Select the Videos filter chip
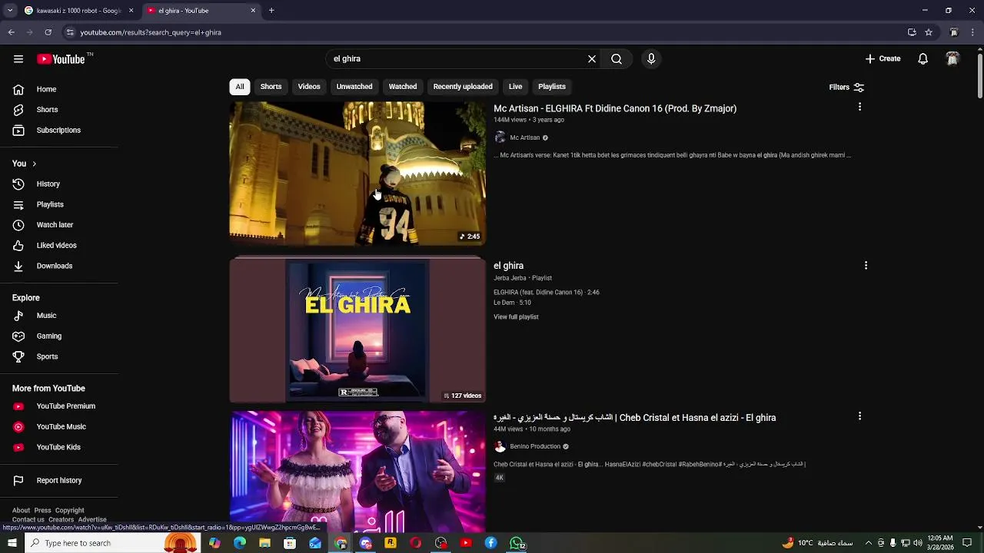 pos(309,87)
